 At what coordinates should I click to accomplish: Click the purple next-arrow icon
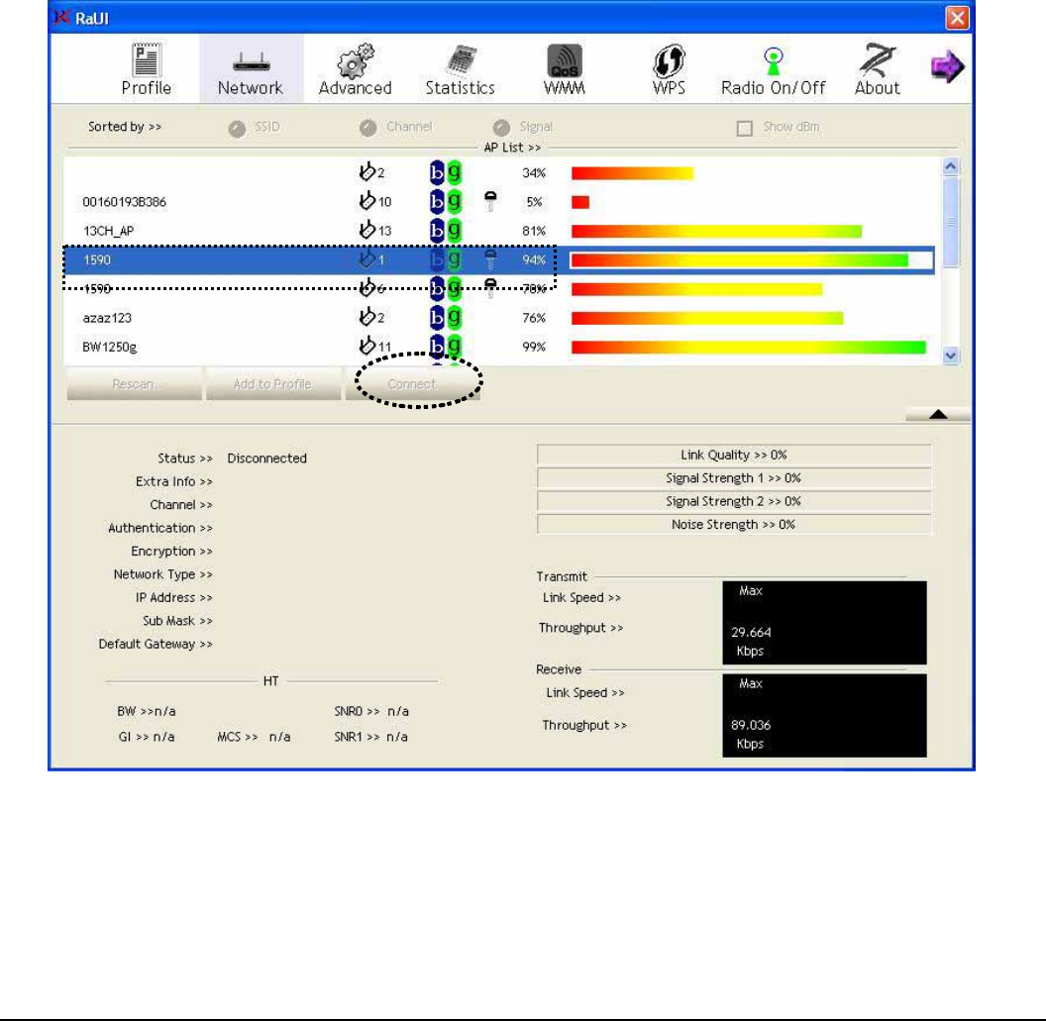pos(947,66)
